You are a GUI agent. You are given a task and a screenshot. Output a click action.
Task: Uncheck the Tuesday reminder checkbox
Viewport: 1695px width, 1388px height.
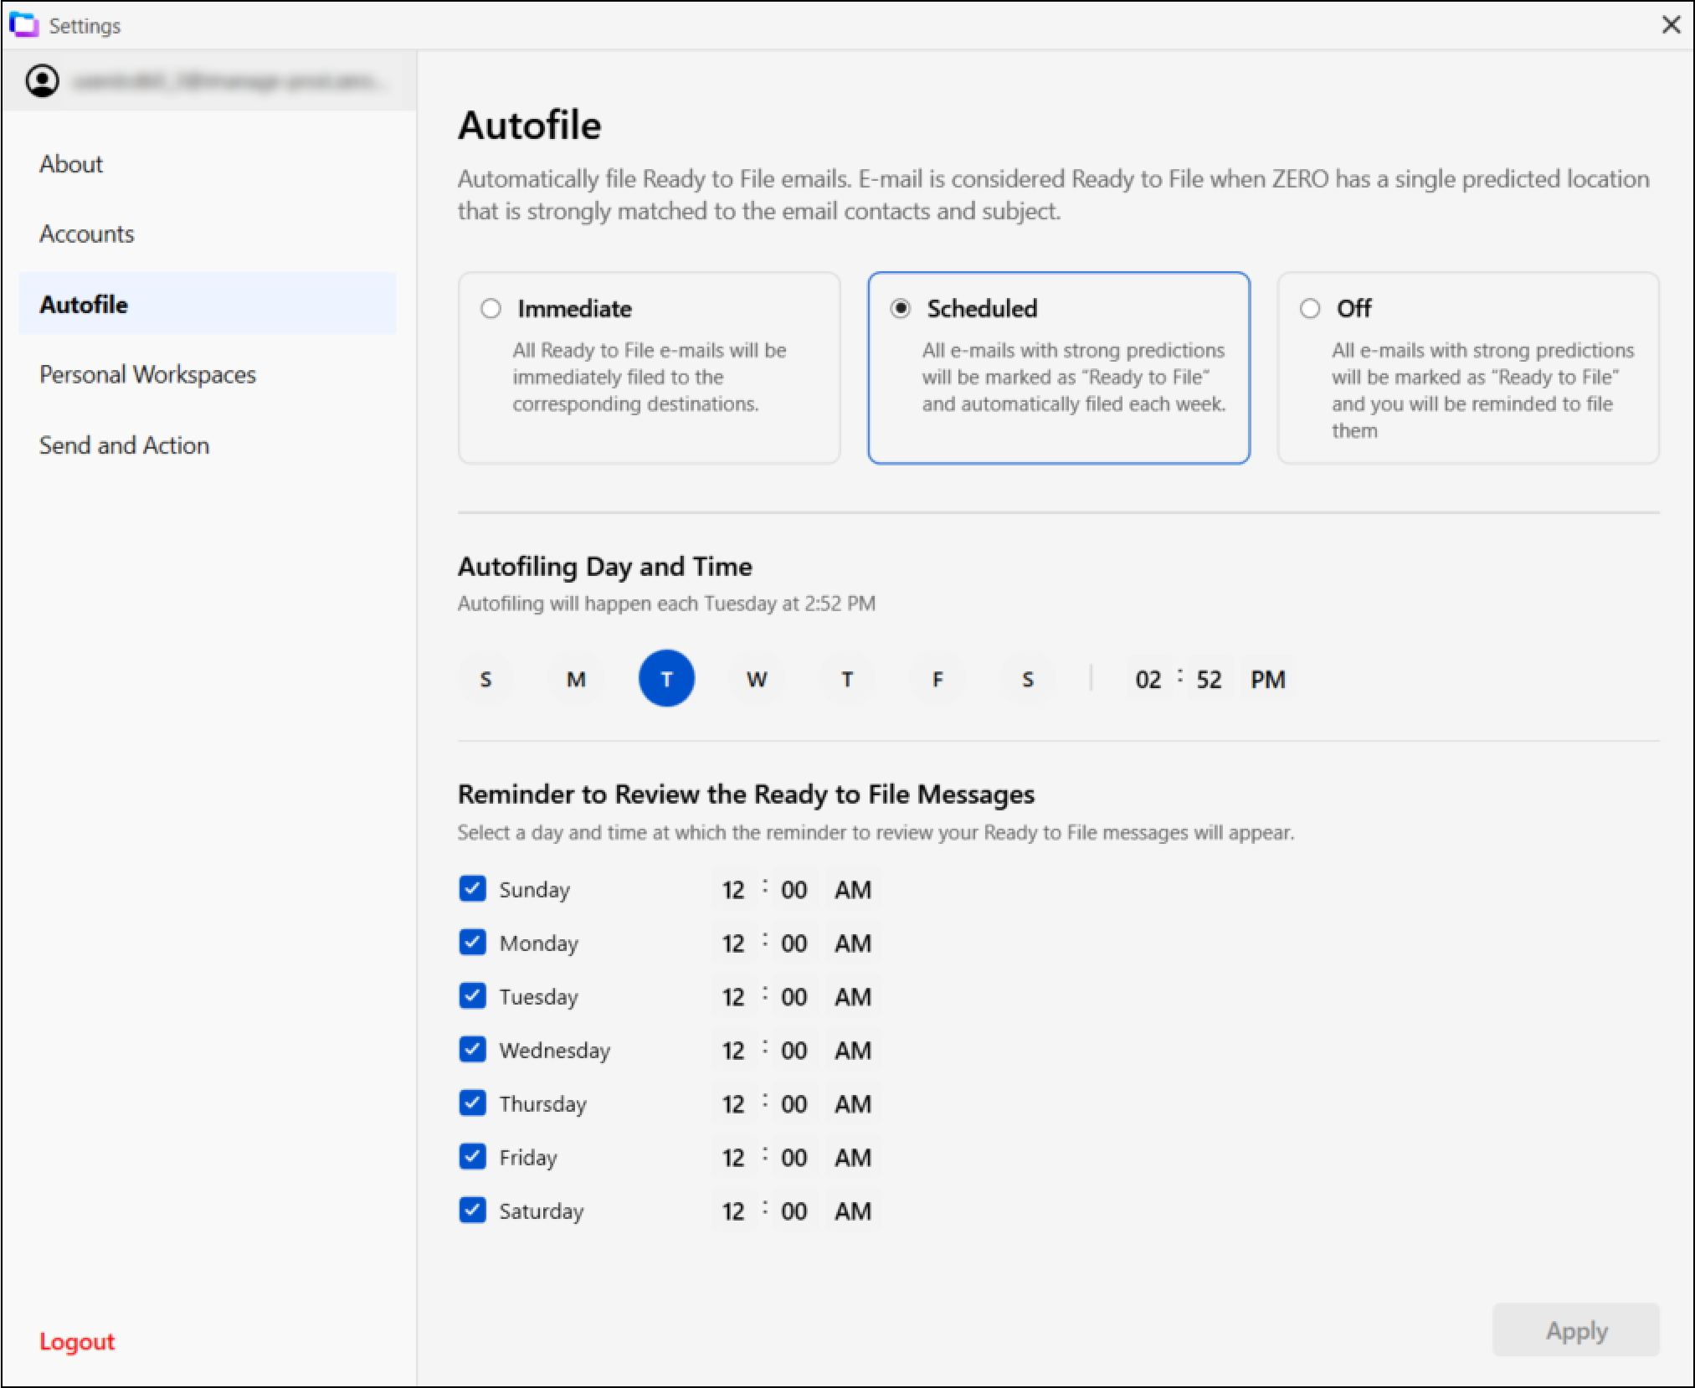pyautogui.click(x=473, y=995)
